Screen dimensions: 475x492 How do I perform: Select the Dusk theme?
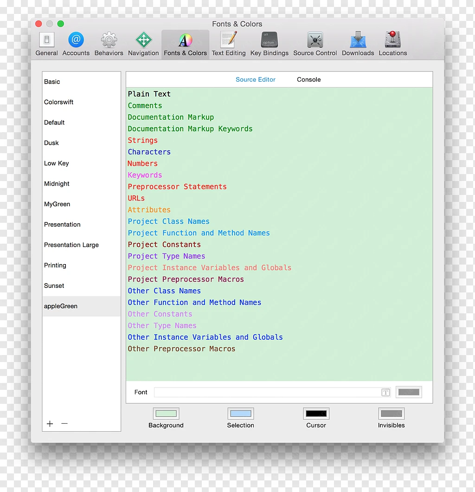coord(82,143)
